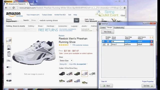Screen dimensions: 160x90
Task: Close the Amazon.com browser tab
Action: (x=28, y=4)
